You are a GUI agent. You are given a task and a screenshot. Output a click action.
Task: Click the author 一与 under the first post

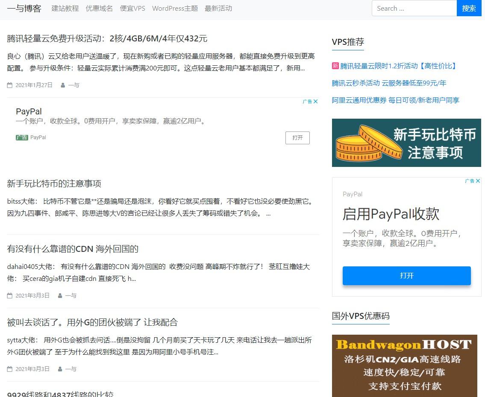73,85
